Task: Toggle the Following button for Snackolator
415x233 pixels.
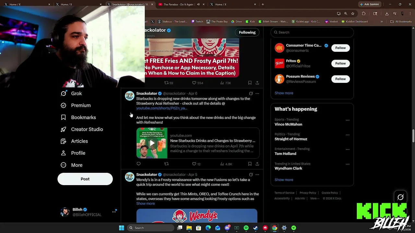Action: pyautogui.click(x=247, y=32)
